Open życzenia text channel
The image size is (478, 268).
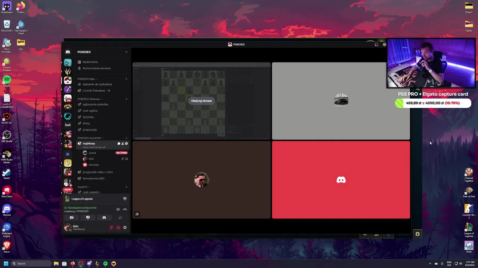click(102, 117)
